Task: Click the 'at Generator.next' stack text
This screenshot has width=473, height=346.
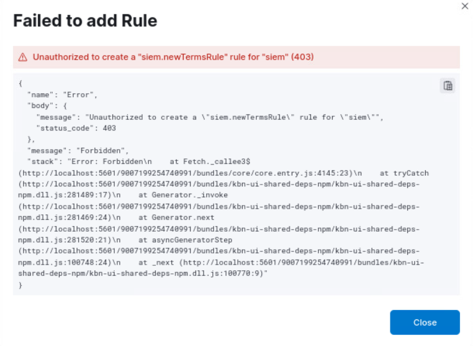Action: (176, 217)
